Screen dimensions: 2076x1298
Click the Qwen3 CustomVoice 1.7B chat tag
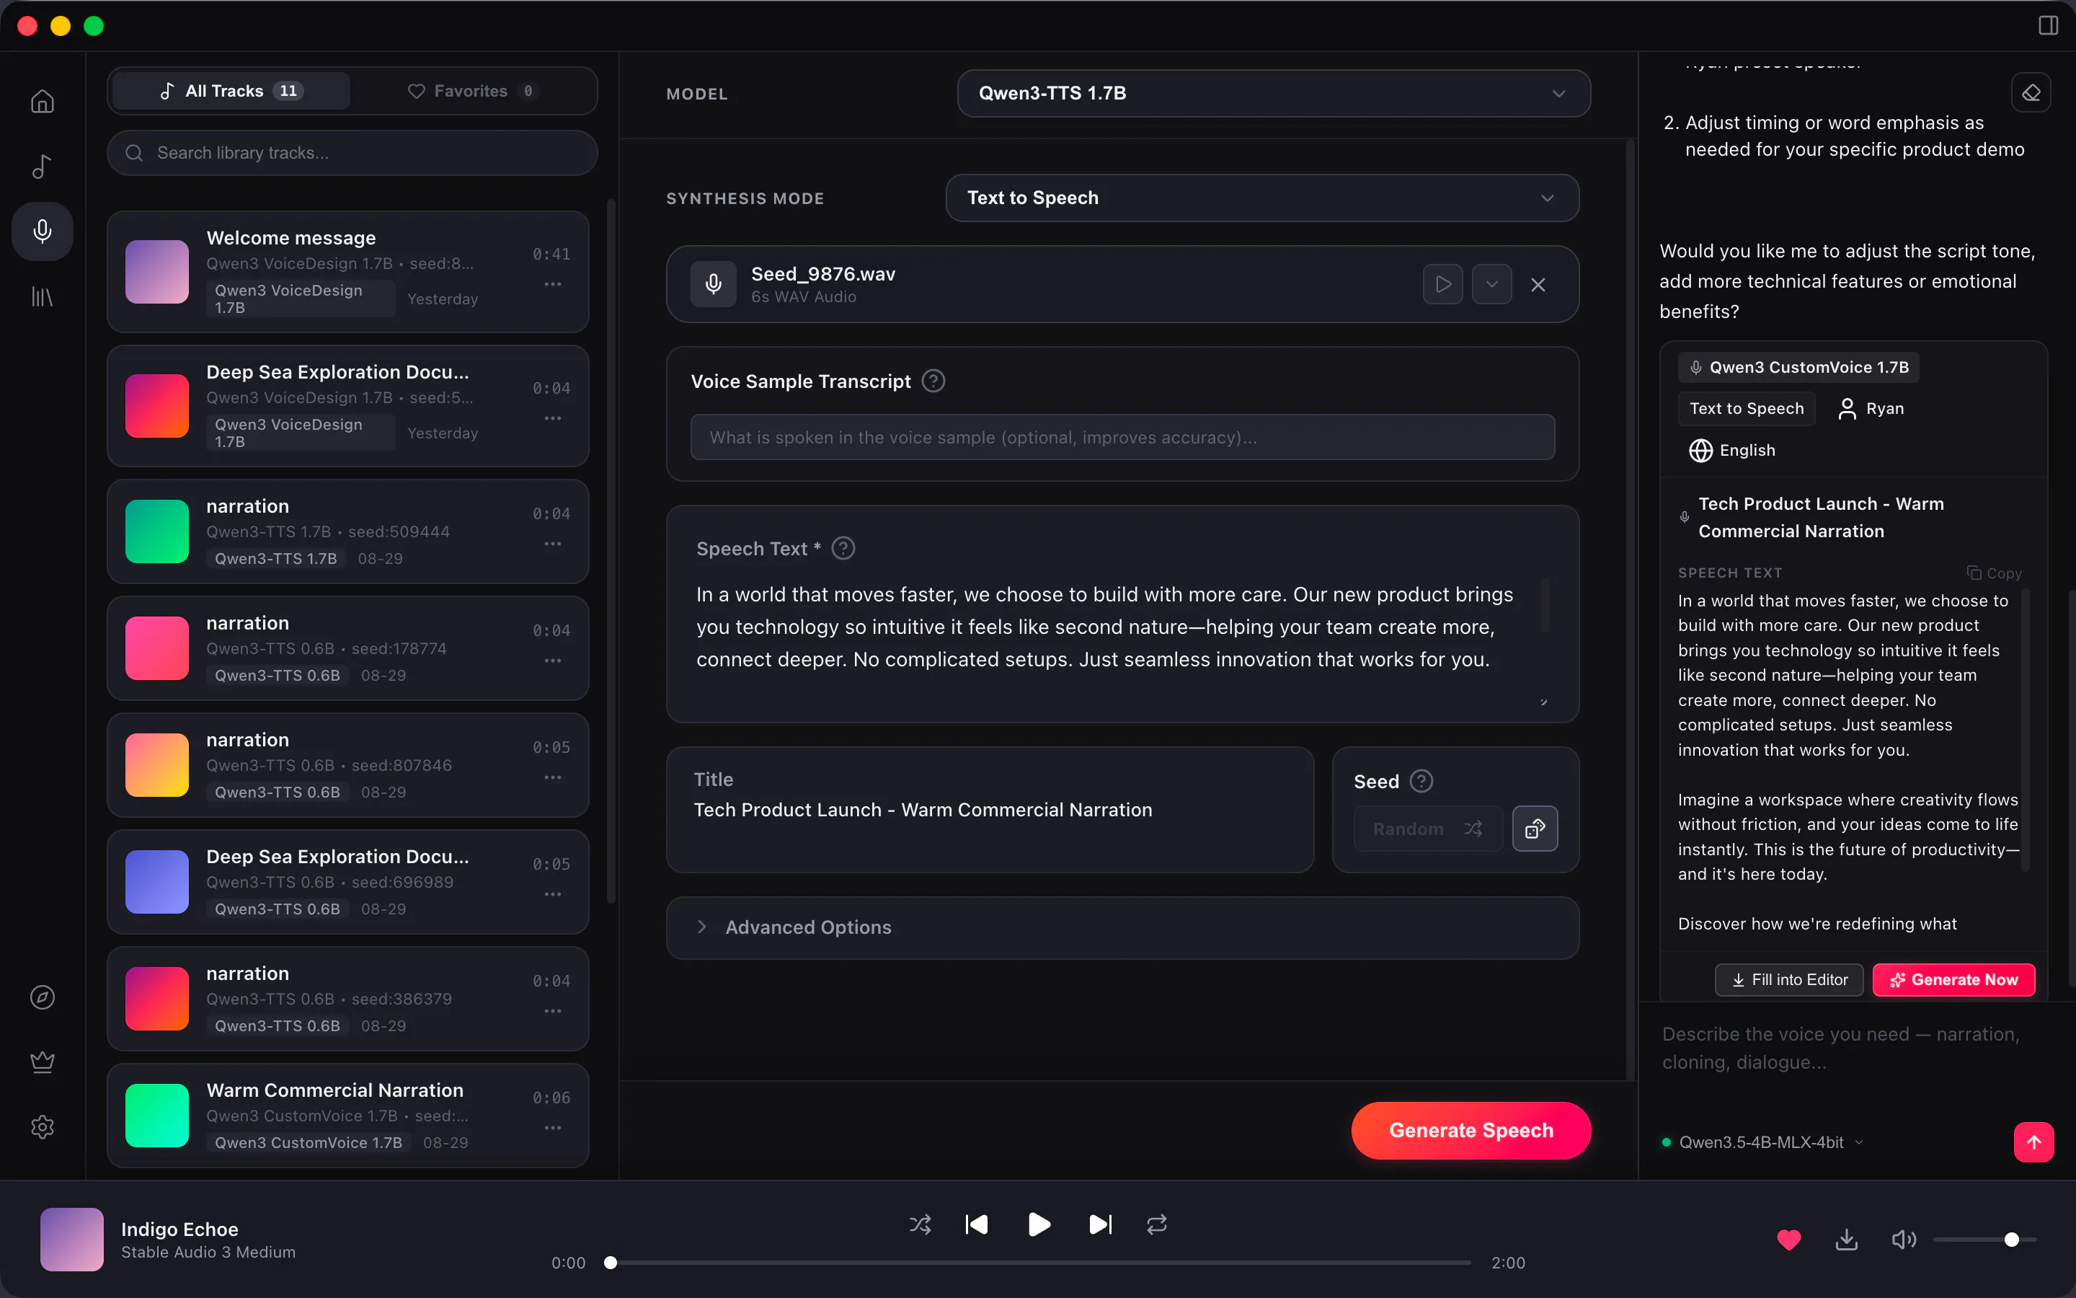(x=1799, y=368)
